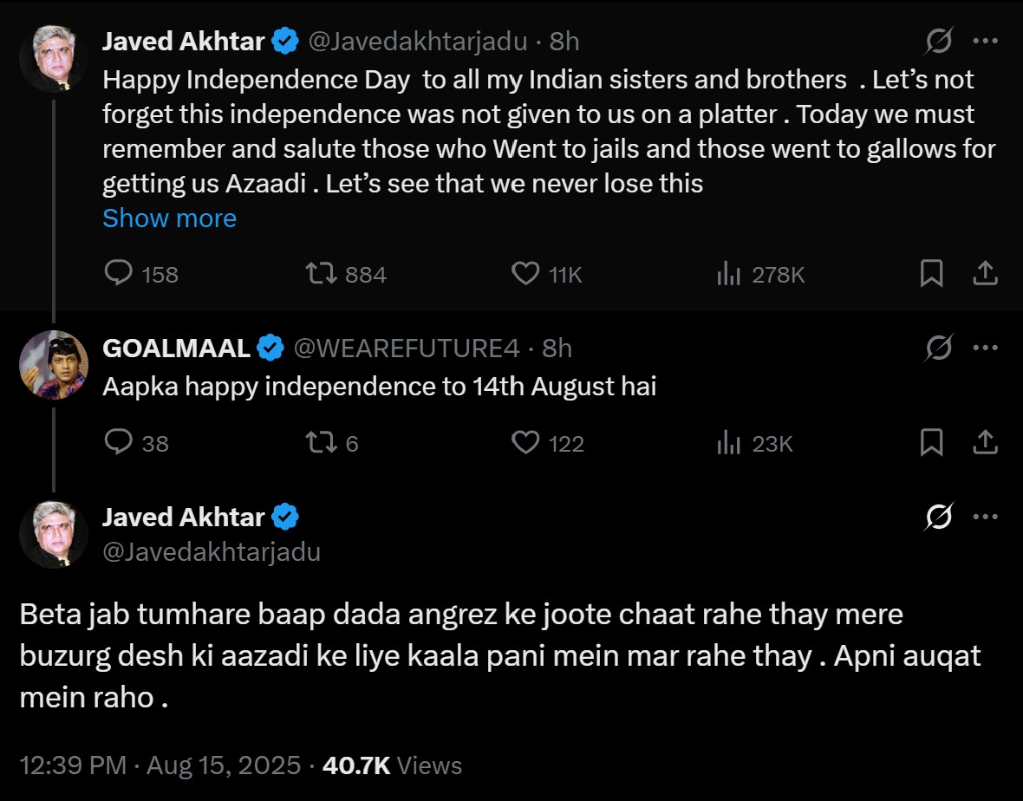Share the Independence Day tweet
The width and height of the screenshot is (1023, 801).
984,274
